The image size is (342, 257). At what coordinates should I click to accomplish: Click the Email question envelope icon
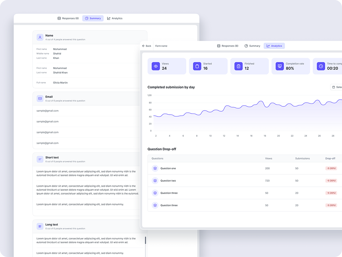point(40,99)
